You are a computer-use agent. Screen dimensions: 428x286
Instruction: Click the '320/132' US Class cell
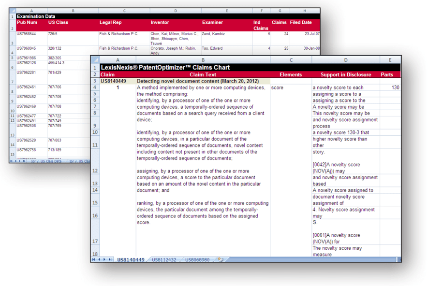click(x=73, y=50)
